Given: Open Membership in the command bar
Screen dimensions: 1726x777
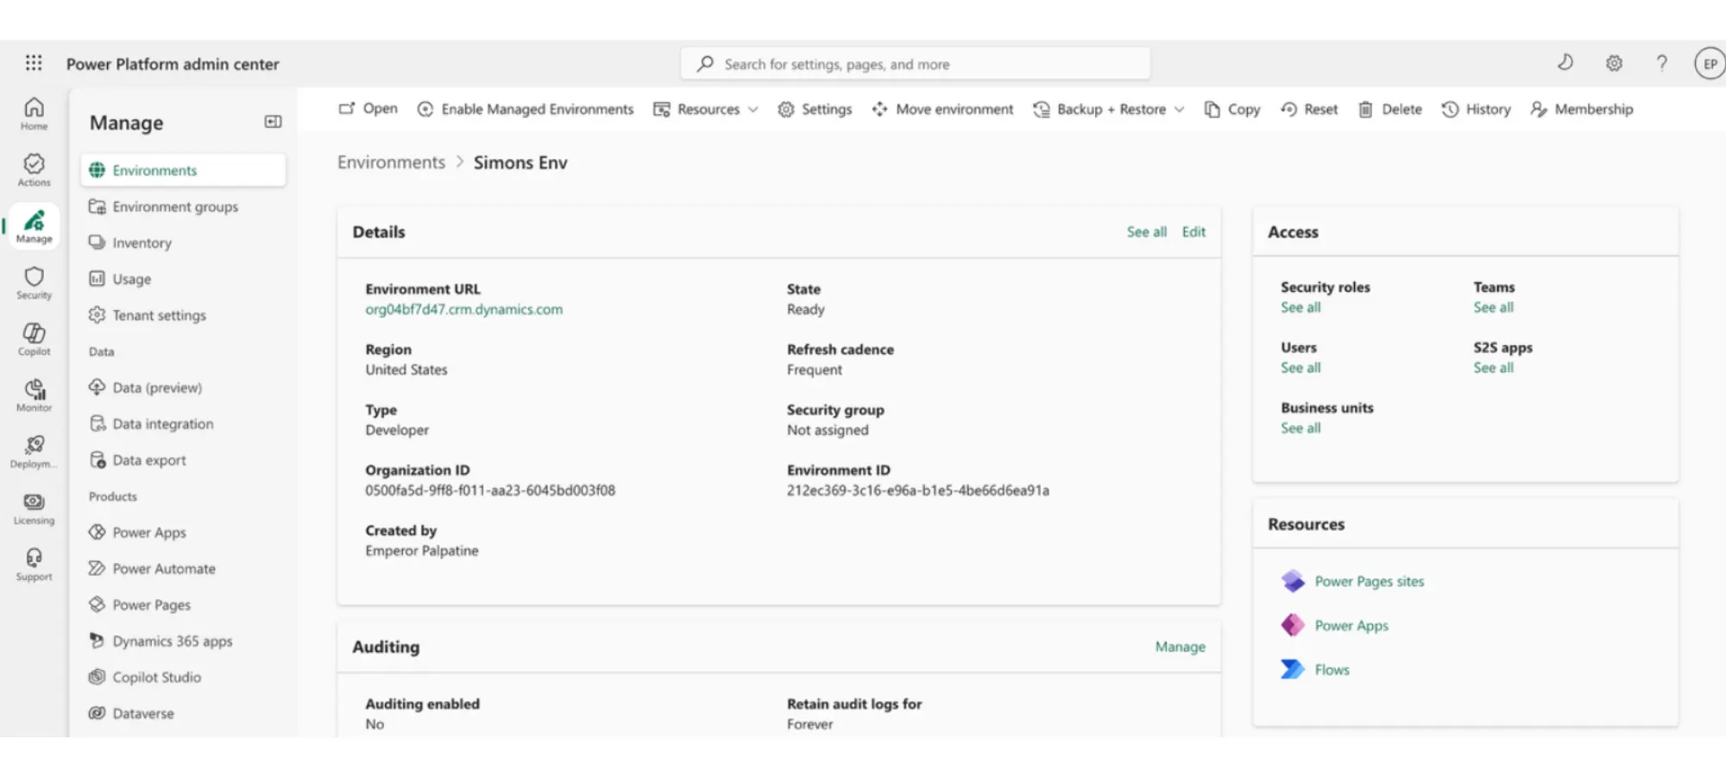Looking at the screenshot, I should click(x=1582, y=109).
